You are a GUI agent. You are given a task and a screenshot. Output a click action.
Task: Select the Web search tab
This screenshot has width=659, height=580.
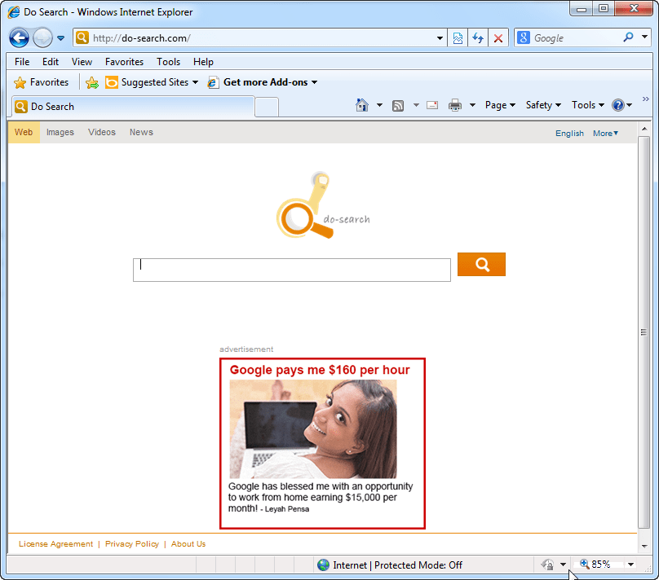point(24,132)
